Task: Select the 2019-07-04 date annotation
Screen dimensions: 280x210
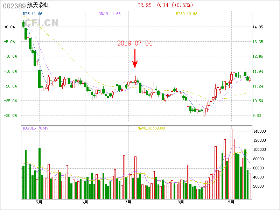Action: click(135, 43)
